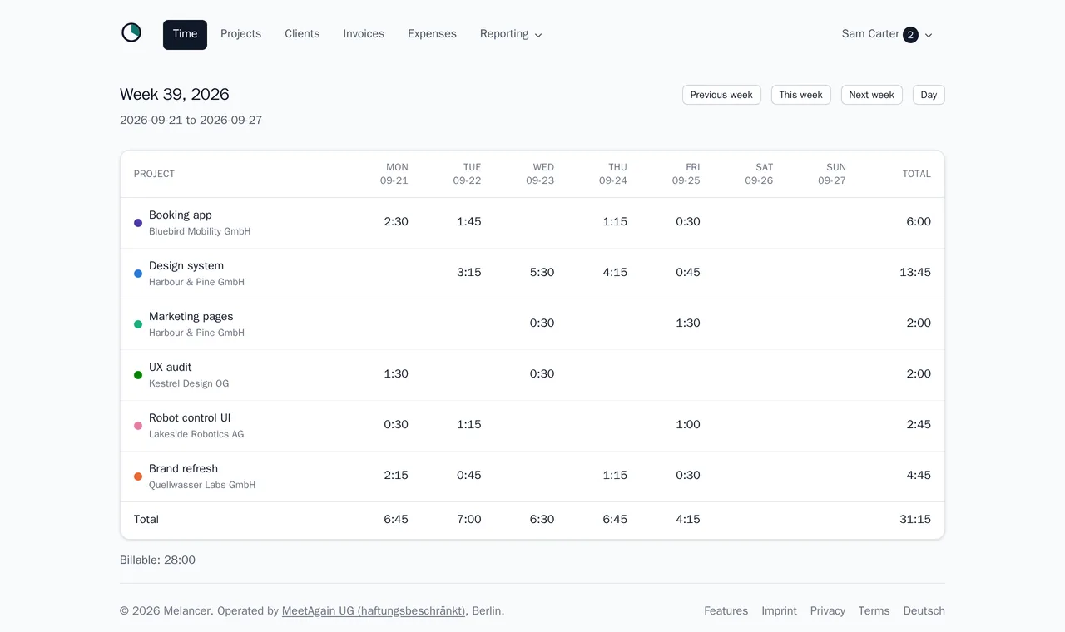Select Robot control UI project name
This screenshot has height=632, width=1065.
coord(190,418)
